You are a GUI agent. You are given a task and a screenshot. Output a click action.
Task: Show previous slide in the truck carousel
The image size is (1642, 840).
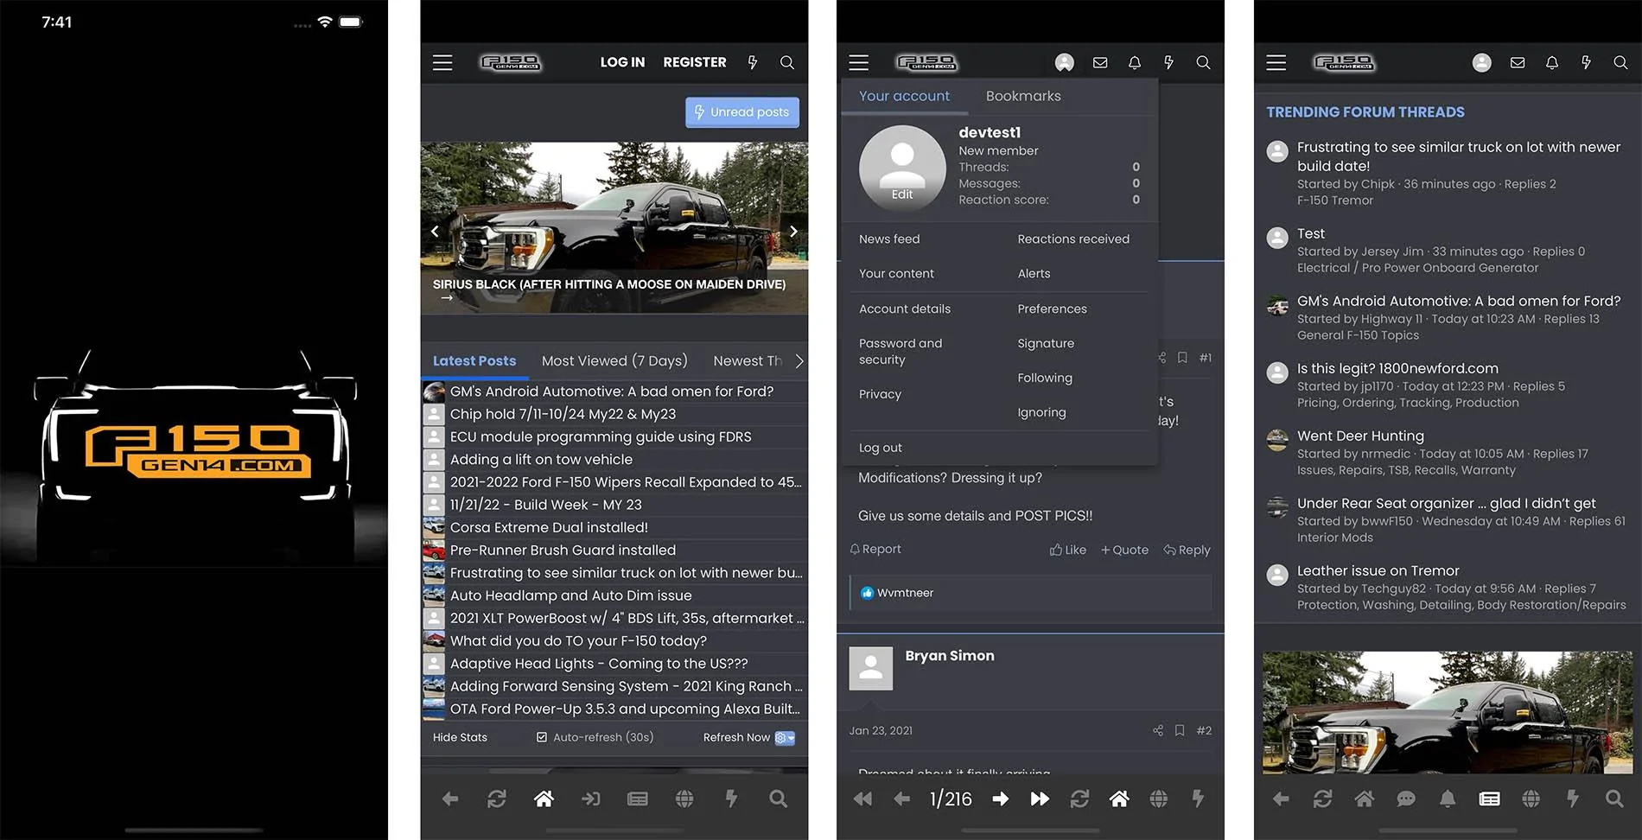[435, 231]
